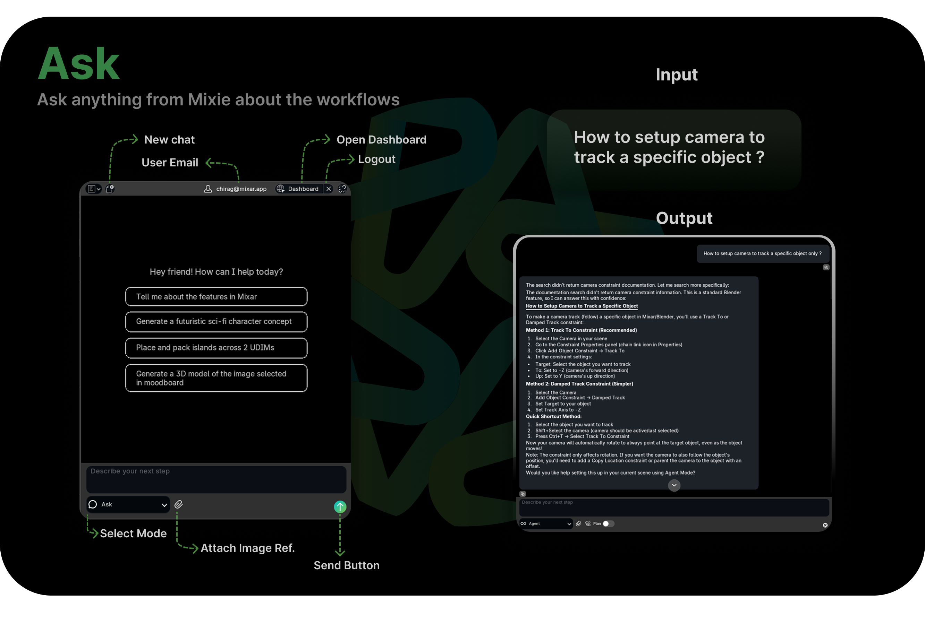
Task: Click 'Method 2: Damped Track Constraint (Simpler)' text
Action: [x=579, y=384]
